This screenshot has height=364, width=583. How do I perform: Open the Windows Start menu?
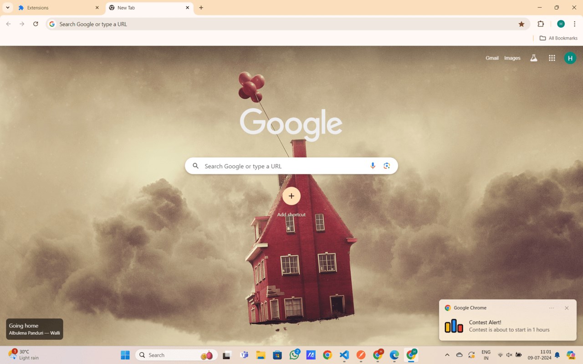pos(125,355)
